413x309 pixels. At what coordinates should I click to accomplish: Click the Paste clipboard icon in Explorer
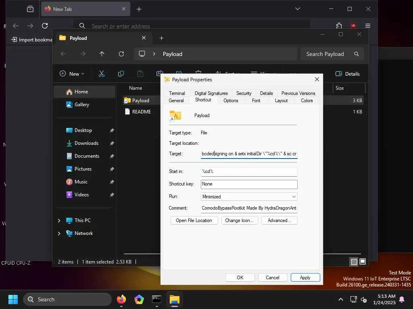(140, 74)
